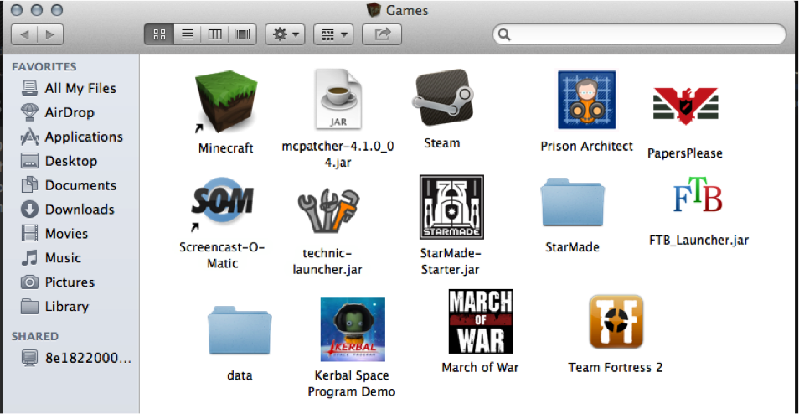Open the StarMade folder icon
799x414 pixels.
(x=572, y=203)
